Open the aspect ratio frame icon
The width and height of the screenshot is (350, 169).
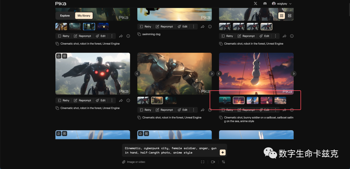point(203,162)
